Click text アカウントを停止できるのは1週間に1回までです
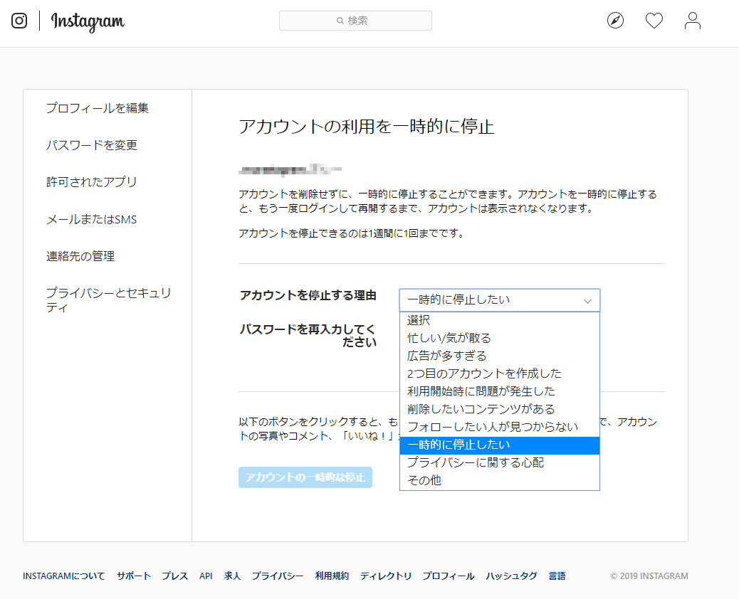Screen dimensions: 739x599 (x=352, y=233)
